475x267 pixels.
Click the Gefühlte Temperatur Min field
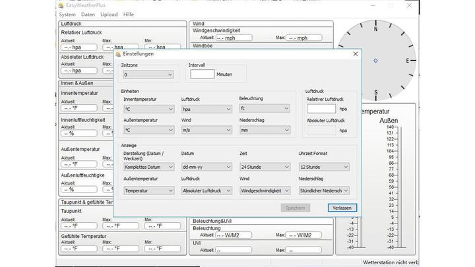[x=162, y=249]
